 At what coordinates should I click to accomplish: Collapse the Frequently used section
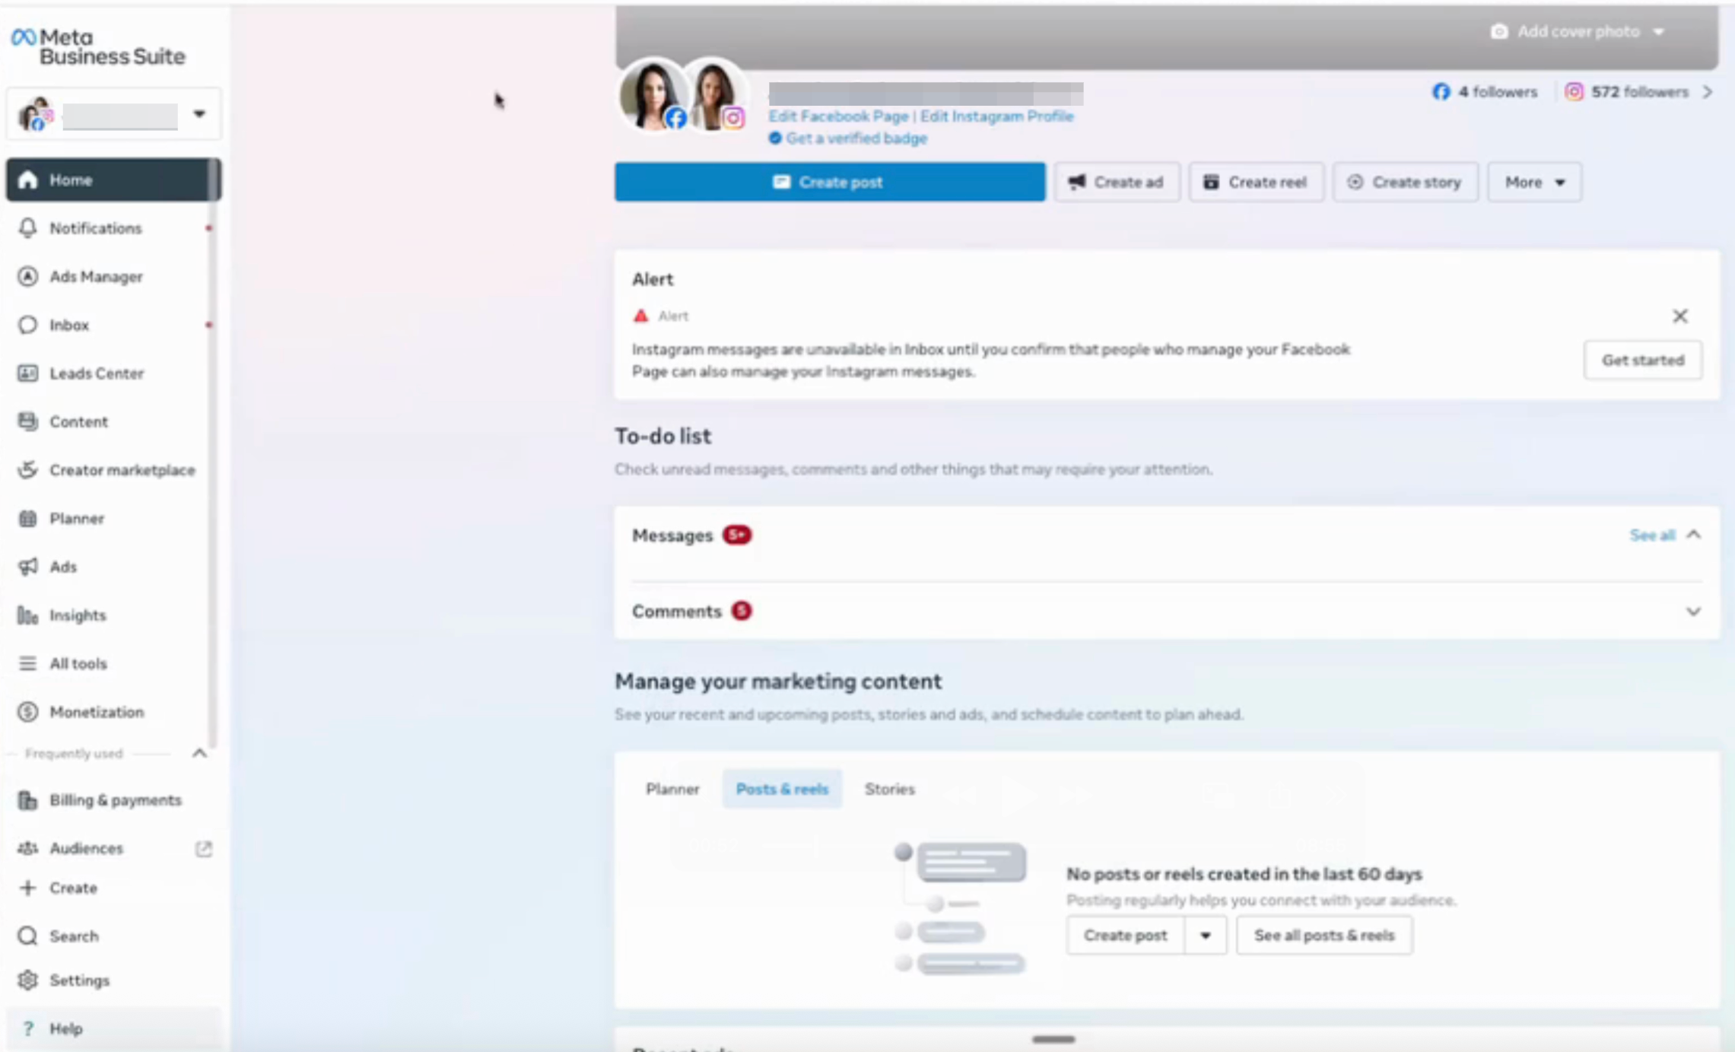[199, 753]
